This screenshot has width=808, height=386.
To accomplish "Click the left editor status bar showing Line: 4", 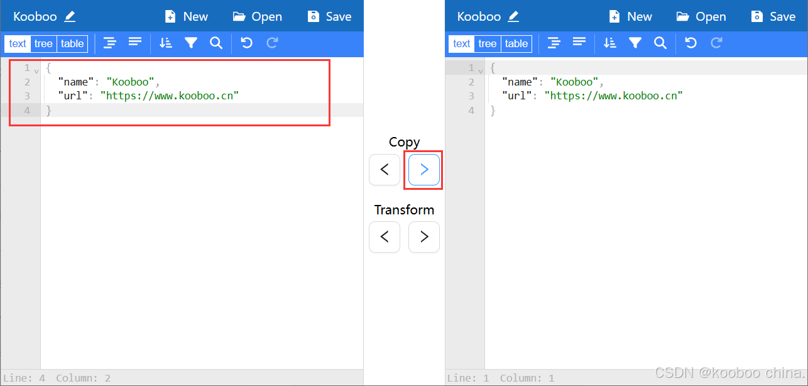I will coord(182,378).
